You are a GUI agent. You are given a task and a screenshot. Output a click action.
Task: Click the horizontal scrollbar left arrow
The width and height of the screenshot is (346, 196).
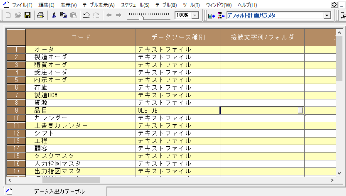tap(10, 180)
